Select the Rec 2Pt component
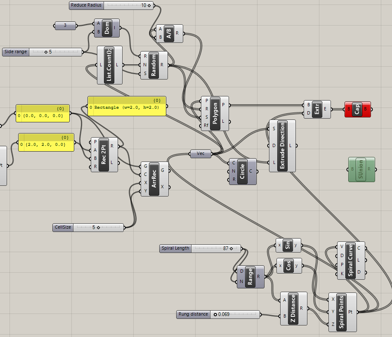Viewport: 392px width, 337px height. pyautogui.click(x=104, y=154)
